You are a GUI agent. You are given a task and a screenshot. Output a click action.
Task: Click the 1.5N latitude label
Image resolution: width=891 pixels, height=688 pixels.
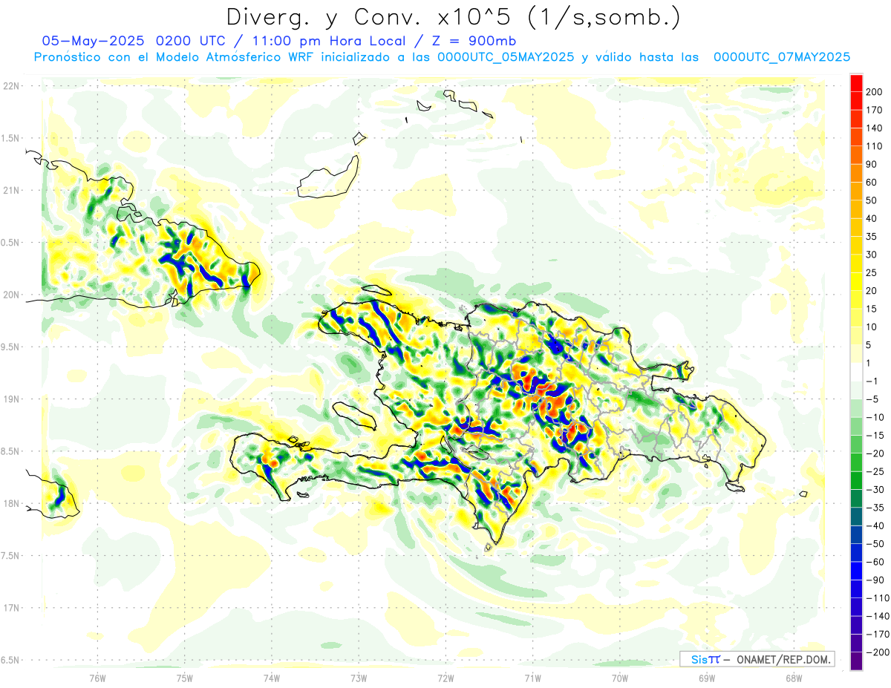coord(11,138)
